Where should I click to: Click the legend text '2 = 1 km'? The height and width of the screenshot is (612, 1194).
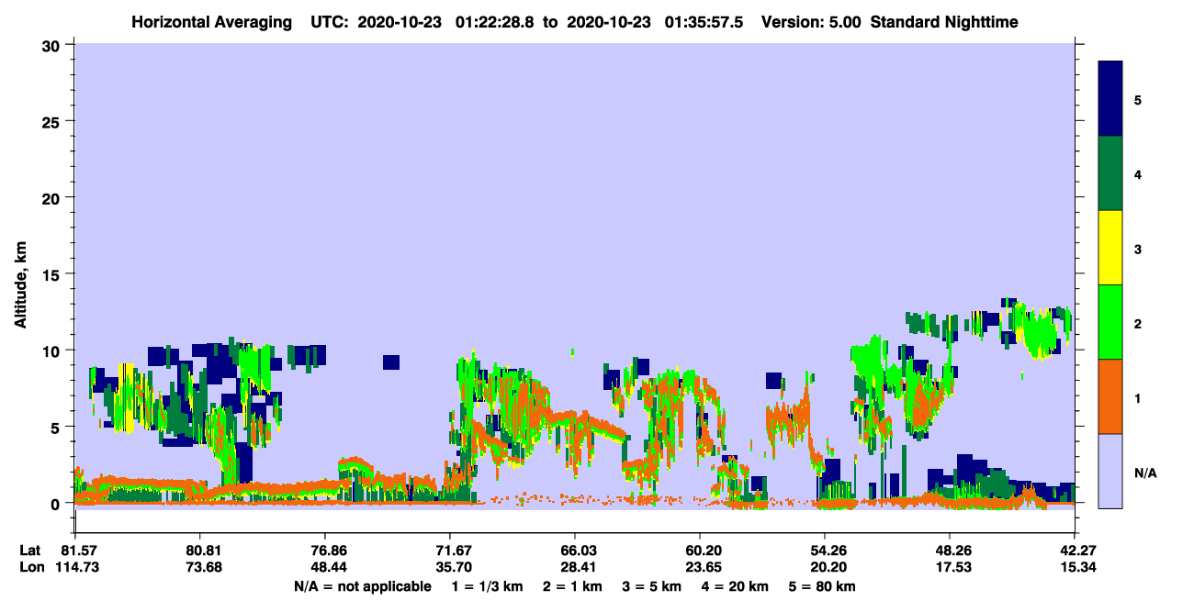pos(572,586)
